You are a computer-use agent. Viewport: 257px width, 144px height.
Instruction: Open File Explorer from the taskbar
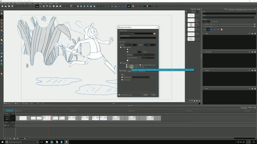(x=47, y=142)
